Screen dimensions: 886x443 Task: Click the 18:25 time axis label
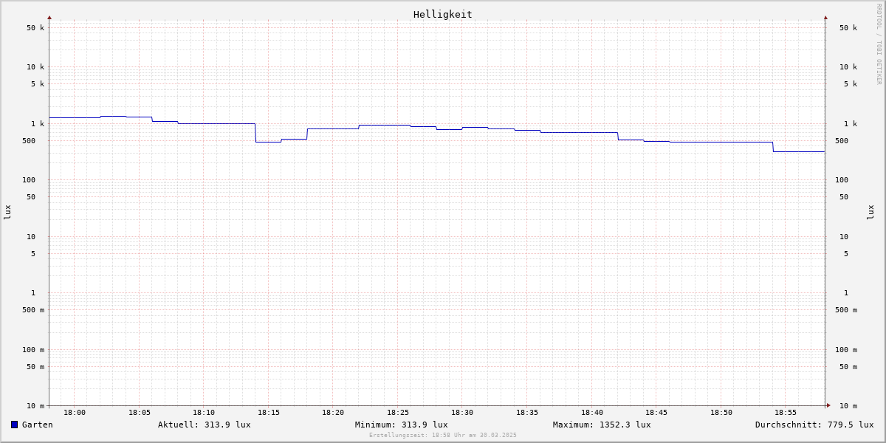point(398,413)
